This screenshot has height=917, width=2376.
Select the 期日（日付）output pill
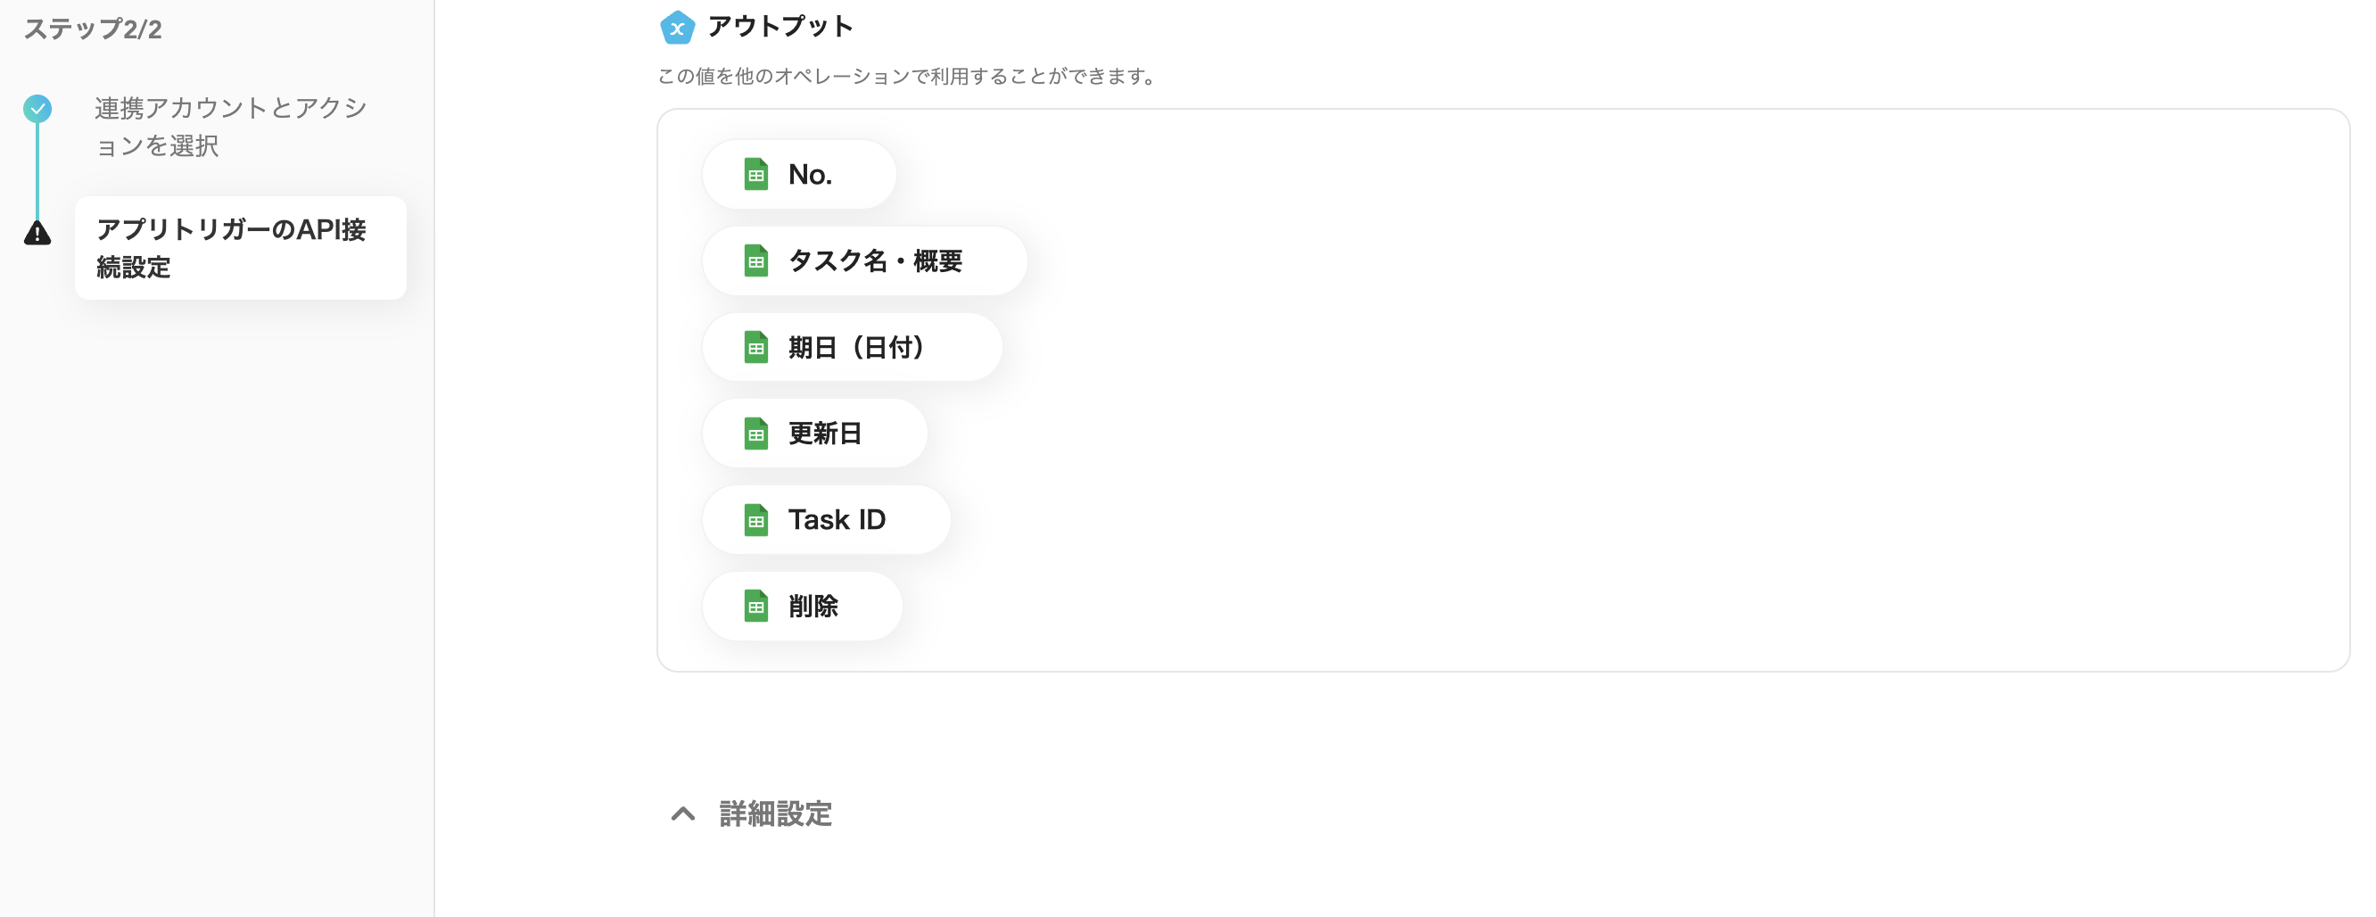(x=855, y=347)
